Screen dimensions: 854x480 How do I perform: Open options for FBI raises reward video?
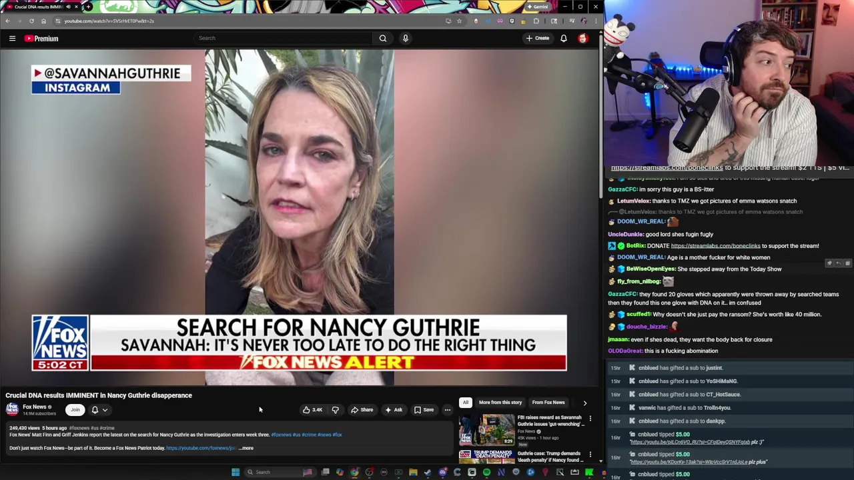(590, 419)
